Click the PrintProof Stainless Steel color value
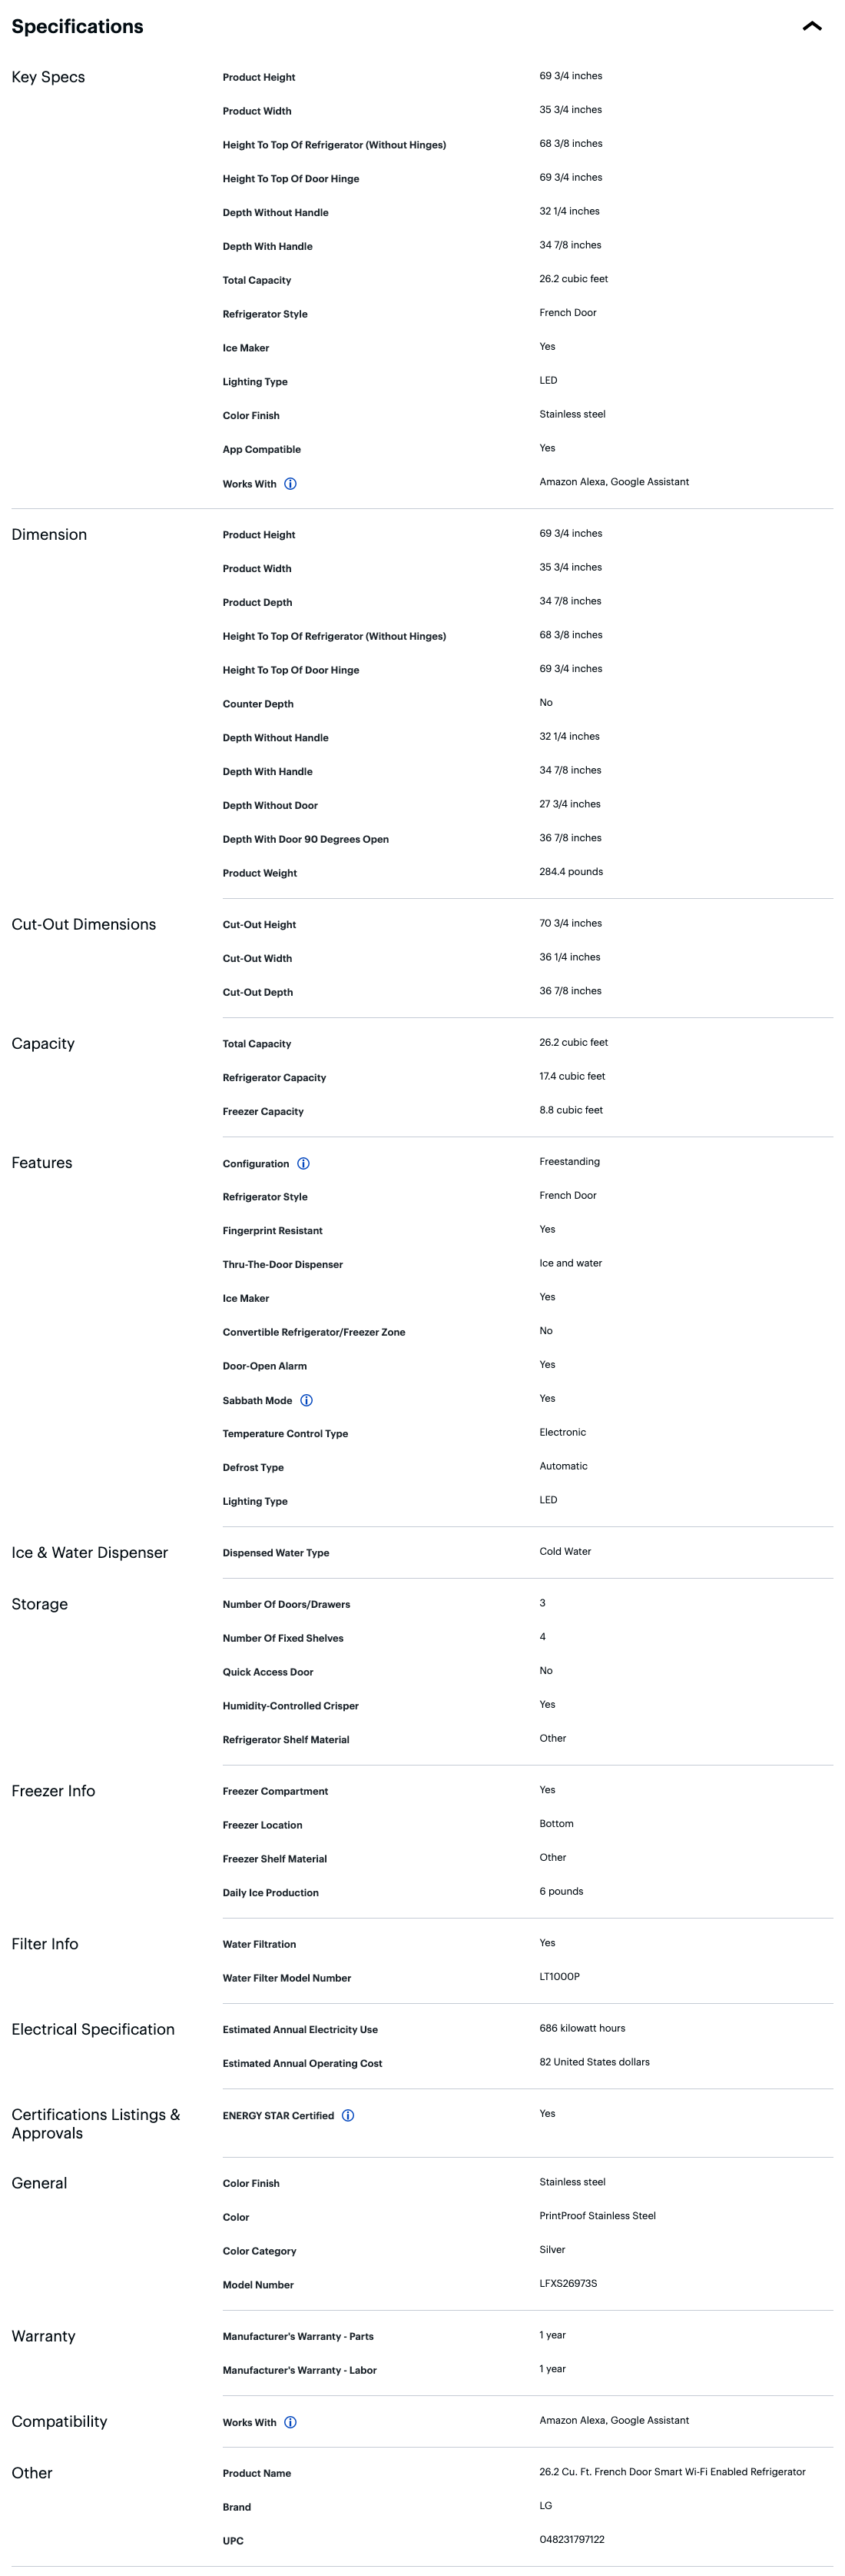Screen dimensions: 845x2576 (596, 2215)
